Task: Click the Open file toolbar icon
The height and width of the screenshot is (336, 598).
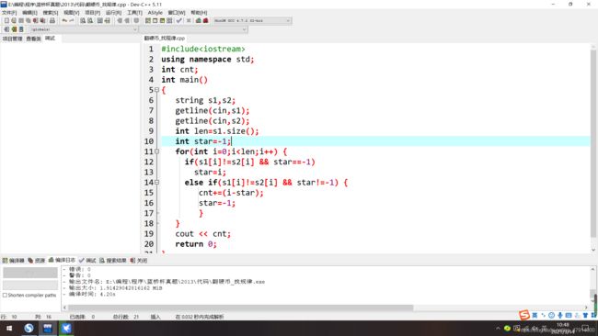Action: (x=14, y=20)
